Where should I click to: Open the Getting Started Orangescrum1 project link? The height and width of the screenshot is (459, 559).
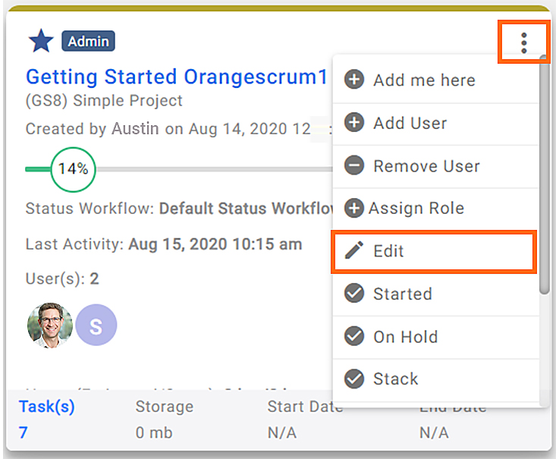(x=177, y=77)
